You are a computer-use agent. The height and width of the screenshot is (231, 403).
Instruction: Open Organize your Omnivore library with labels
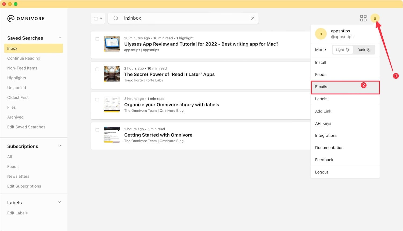[x=172, y=105]
